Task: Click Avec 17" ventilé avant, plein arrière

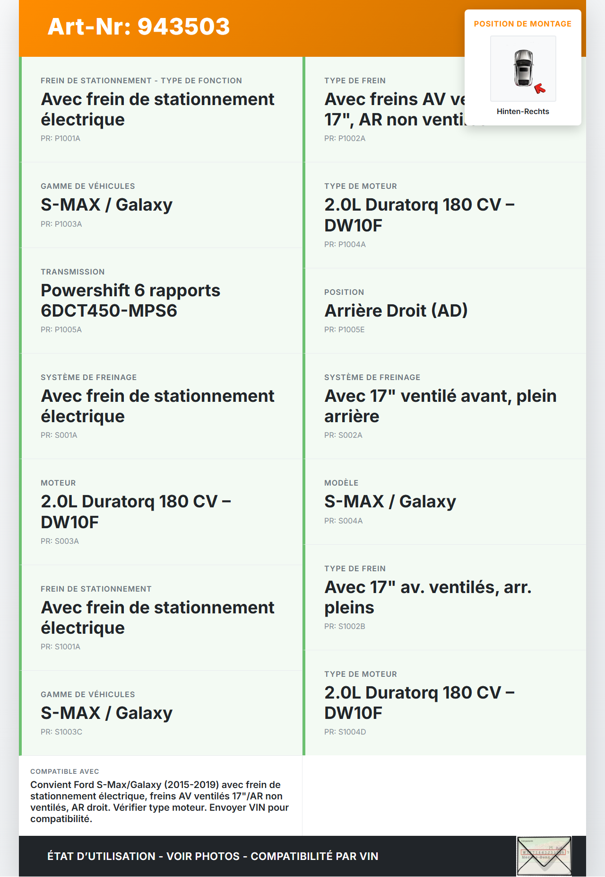Action: pos(440,406)
